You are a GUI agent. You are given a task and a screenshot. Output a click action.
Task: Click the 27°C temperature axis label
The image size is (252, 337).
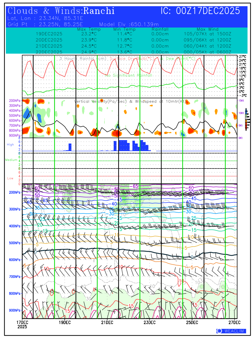(x=243, y=56)
